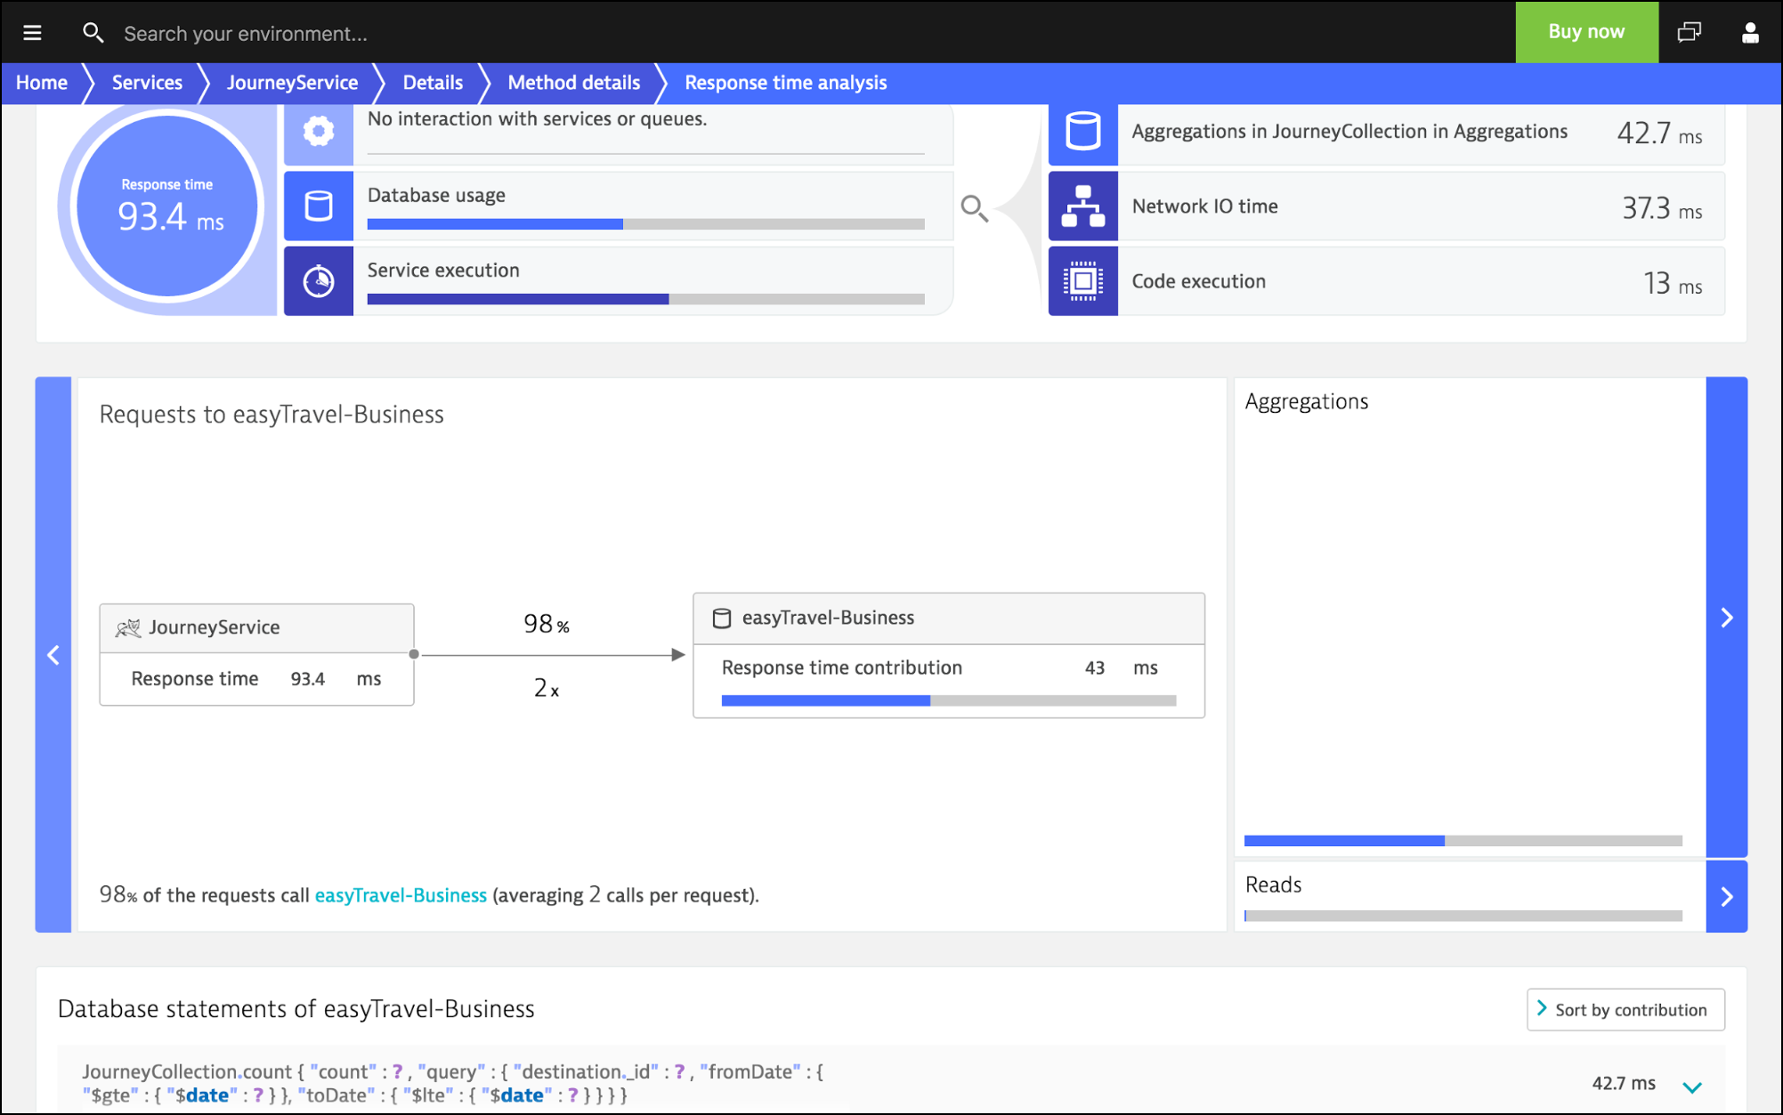Toggle the right panel navigation arrow
This screenshot has width=1783, height=1115.
pyautogui.click(x=1727, y=618)
